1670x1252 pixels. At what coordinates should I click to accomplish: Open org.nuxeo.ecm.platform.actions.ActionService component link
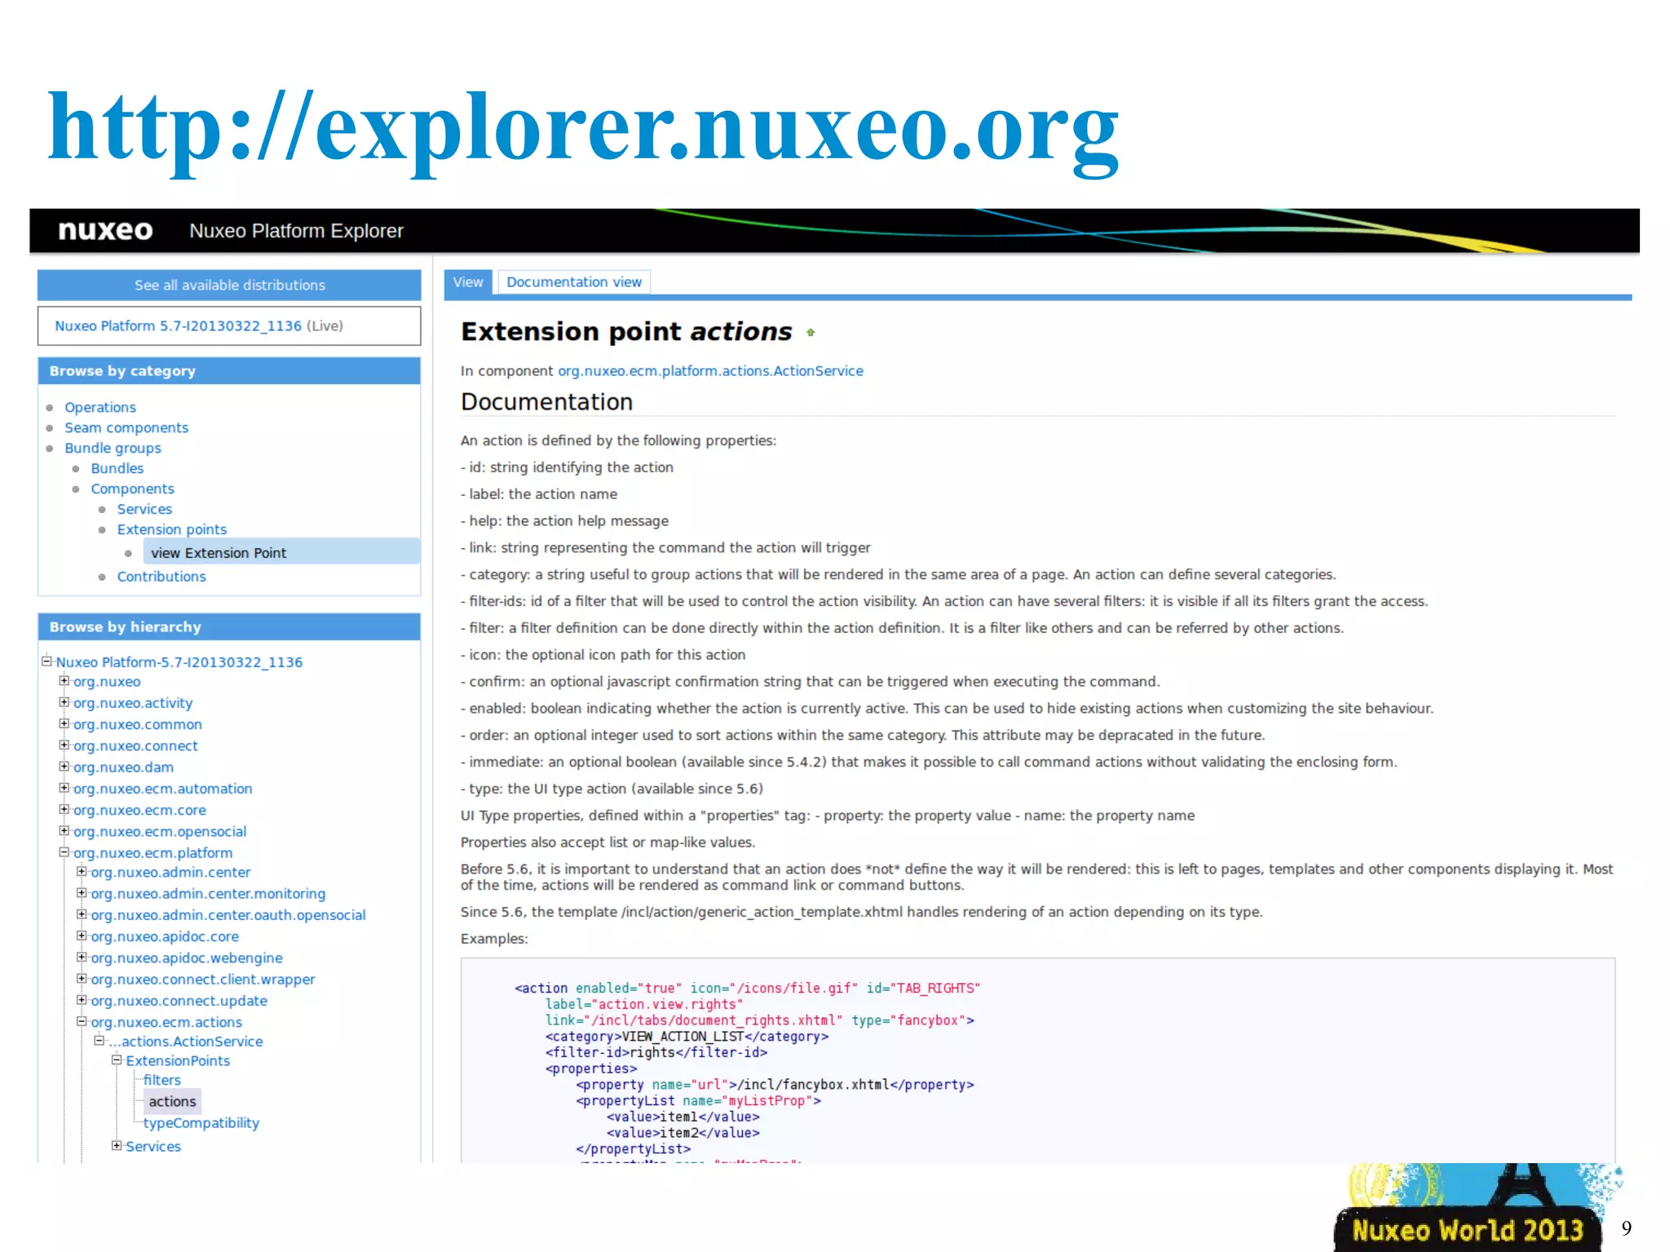[x=710, y=370]
